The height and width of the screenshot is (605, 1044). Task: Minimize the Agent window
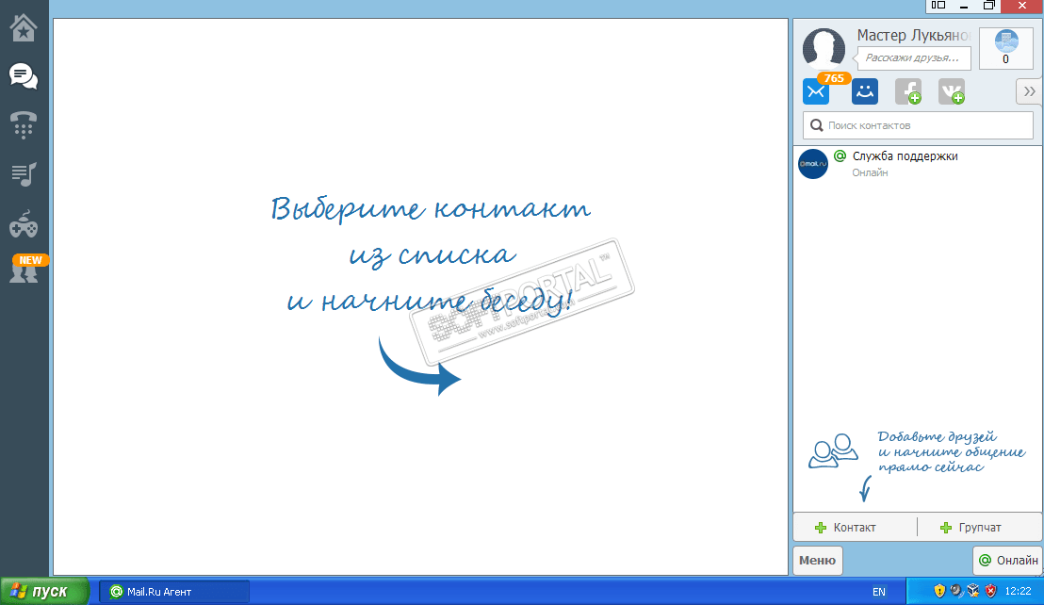point(963,6)
